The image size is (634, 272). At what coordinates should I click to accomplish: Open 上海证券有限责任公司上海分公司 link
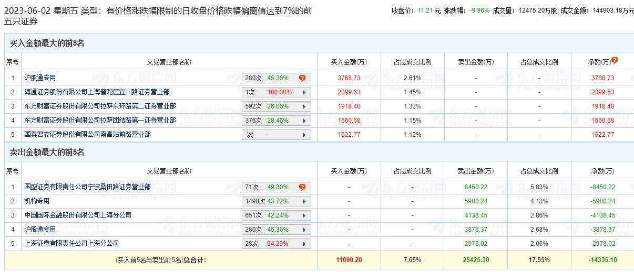(x=71, y=244)
